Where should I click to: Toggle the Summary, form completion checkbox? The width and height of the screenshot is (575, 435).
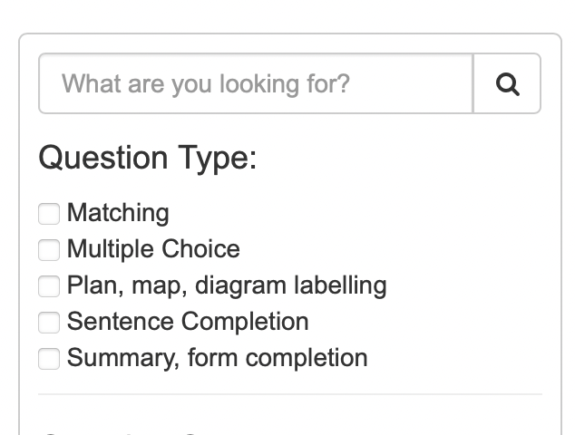coord(49,359)
